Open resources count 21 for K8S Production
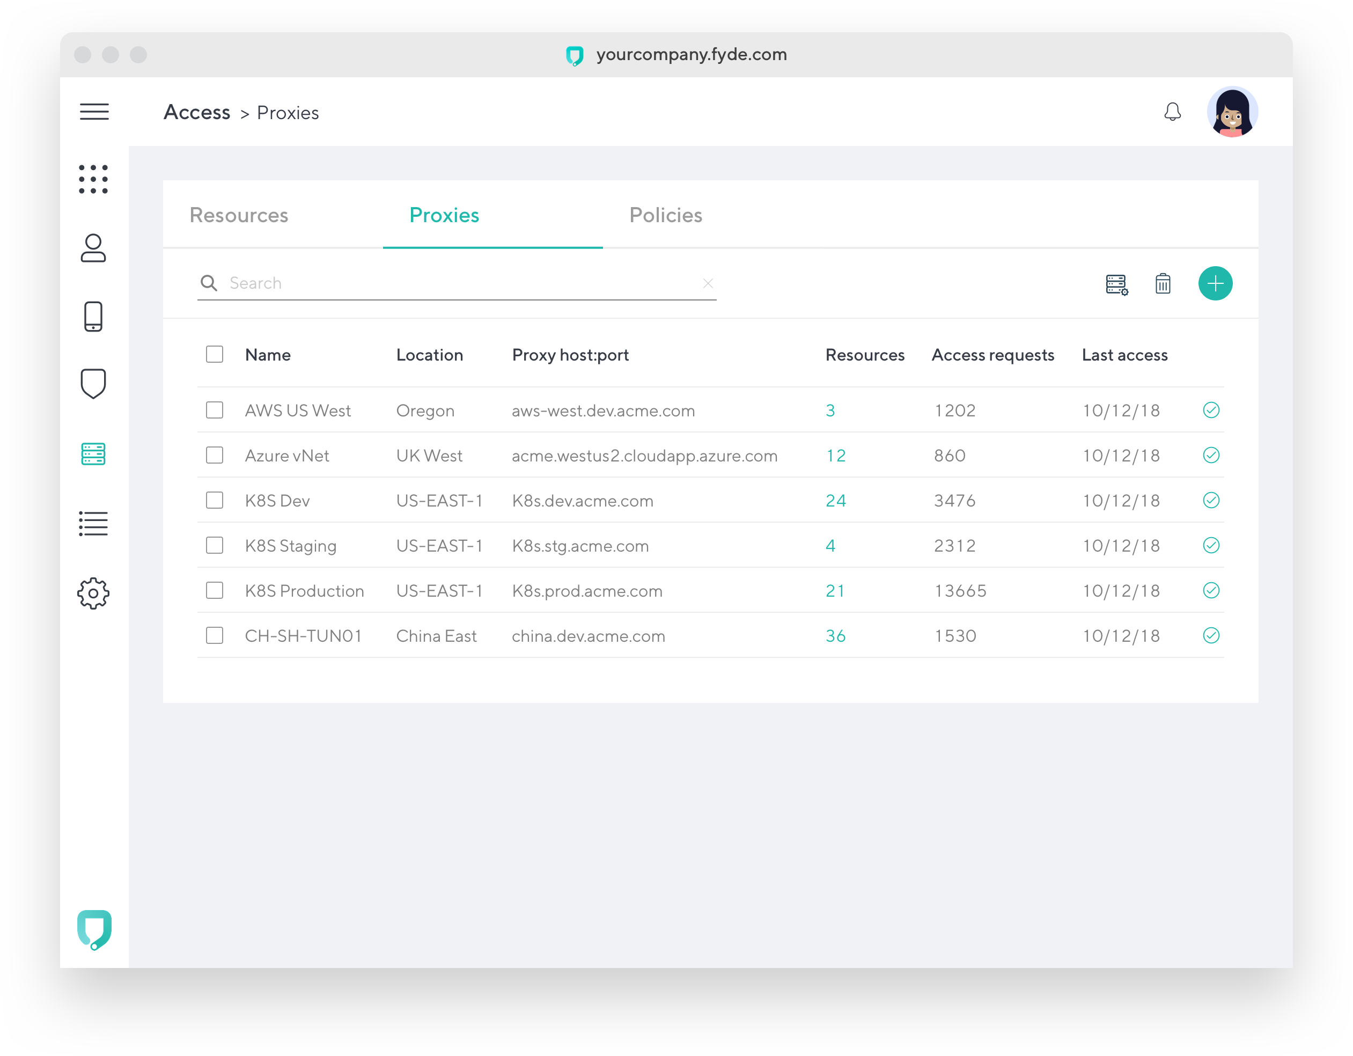The width and height of the screenshot is (1353, 1056). tap(835, 591)
